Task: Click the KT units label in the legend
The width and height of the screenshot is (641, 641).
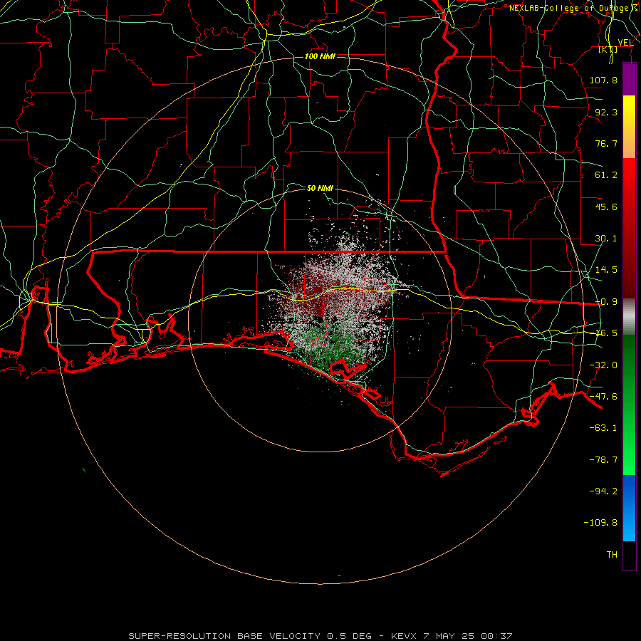Action: [608, 49]
